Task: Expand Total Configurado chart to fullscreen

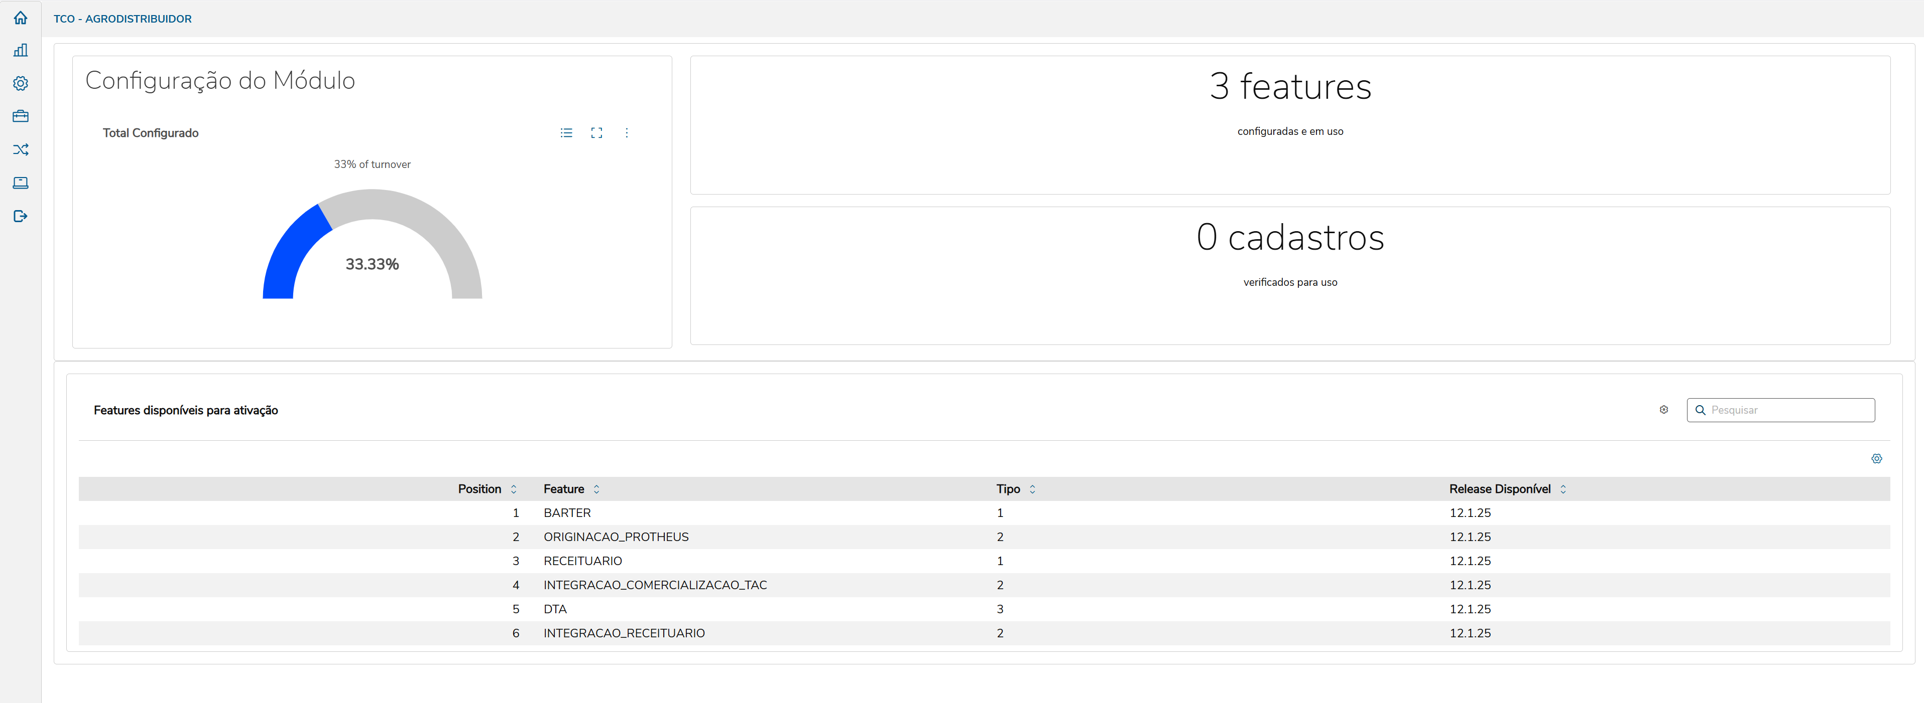Action: (596, 133)
